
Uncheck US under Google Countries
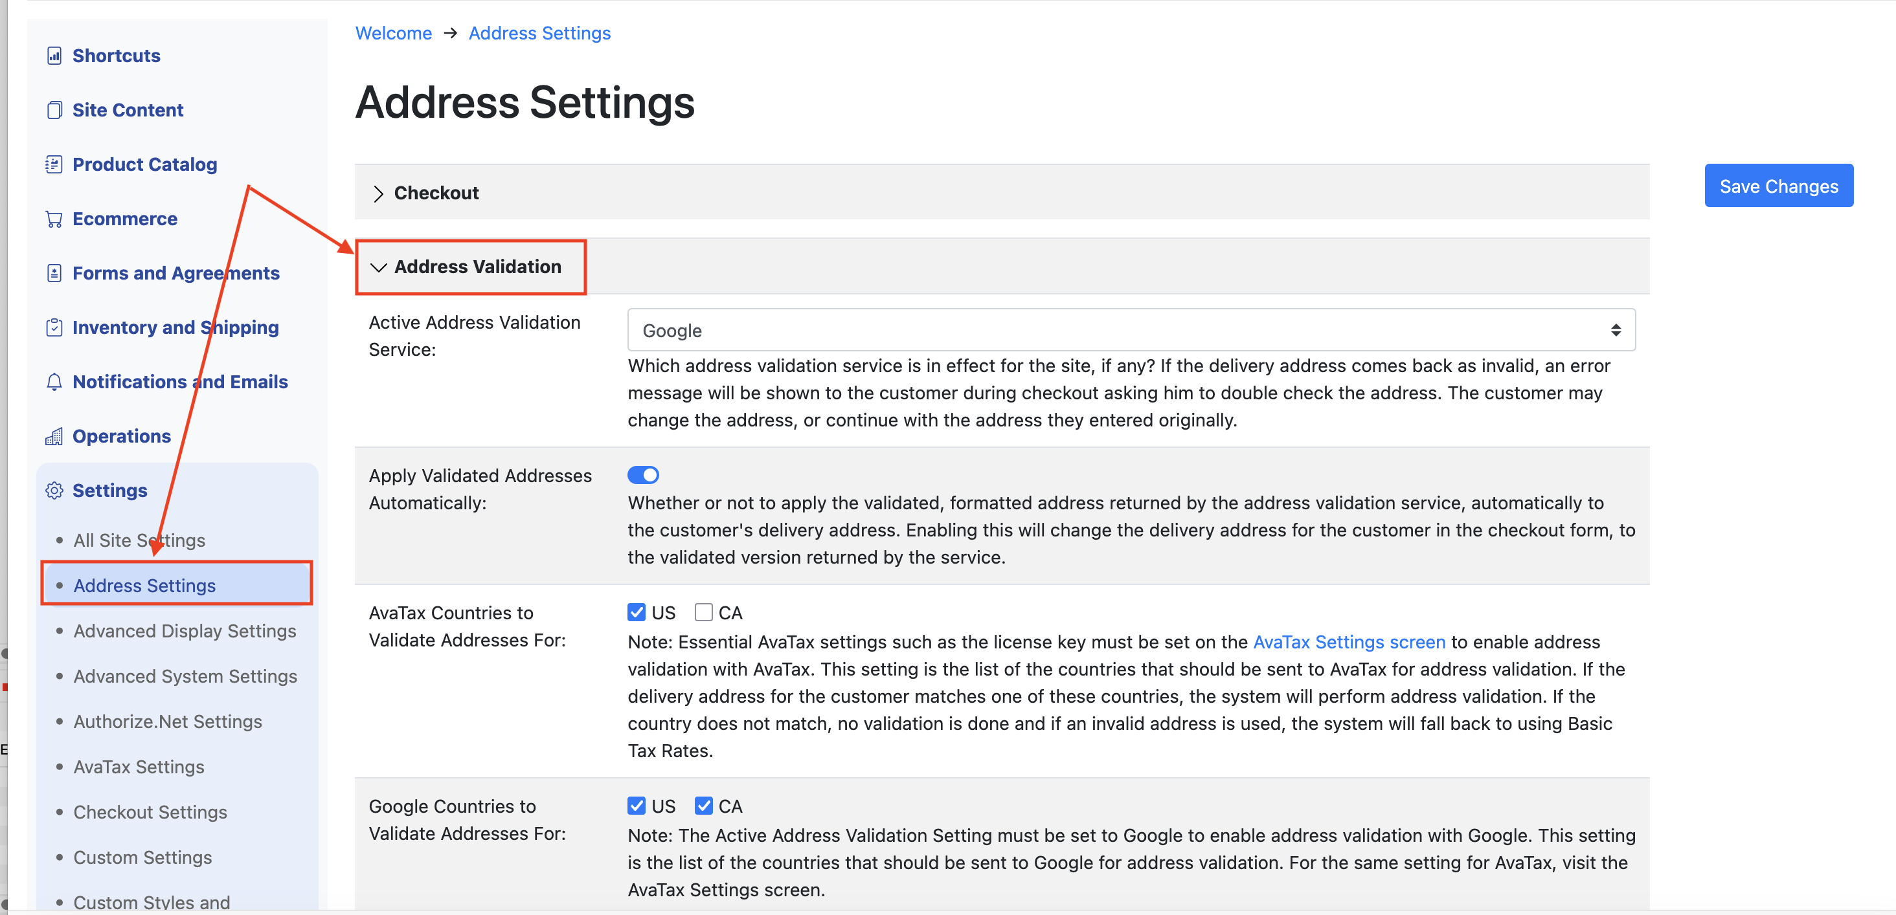point(636,806)
